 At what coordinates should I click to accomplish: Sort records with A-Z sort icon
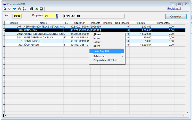pyautogui.click(x=24, y=9)
